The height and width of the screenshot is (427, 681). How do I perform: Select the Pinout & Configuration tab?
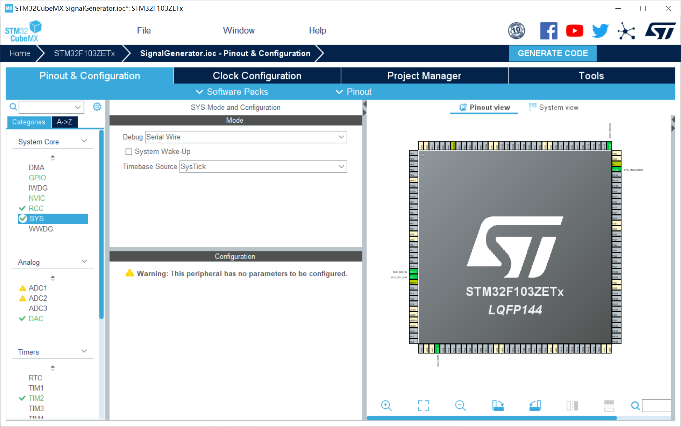pyautogui.click(x=90, y=76)
